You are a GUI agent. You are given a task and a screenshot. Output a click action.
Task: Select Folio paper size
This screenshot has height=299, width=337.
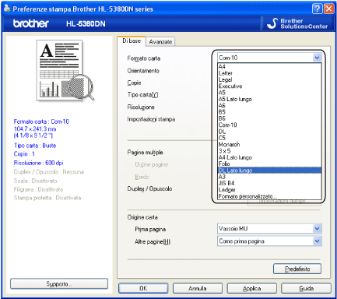click(x=269, y=164)
